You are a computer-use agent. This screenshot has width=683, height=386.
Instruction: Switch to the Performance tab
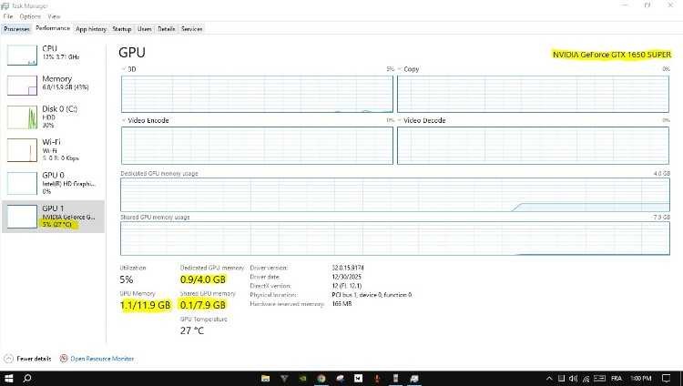(53, 28)
